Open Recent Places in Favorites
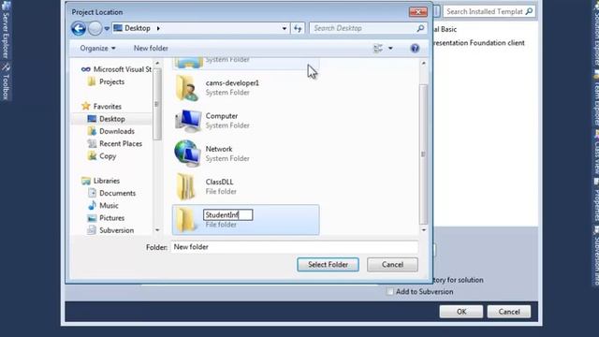This screenshot has height=337, width=599. [115, 143]
